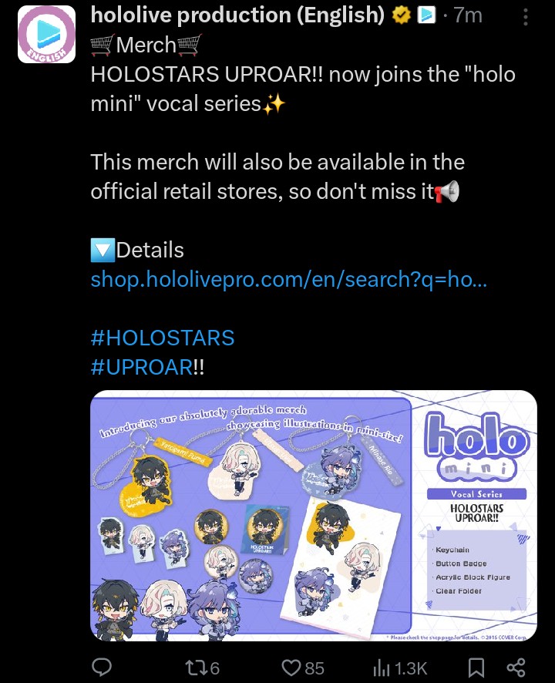The image size is (555, 683).
Task: Click the Details down-arrow emoji
Action: point(103,250)
